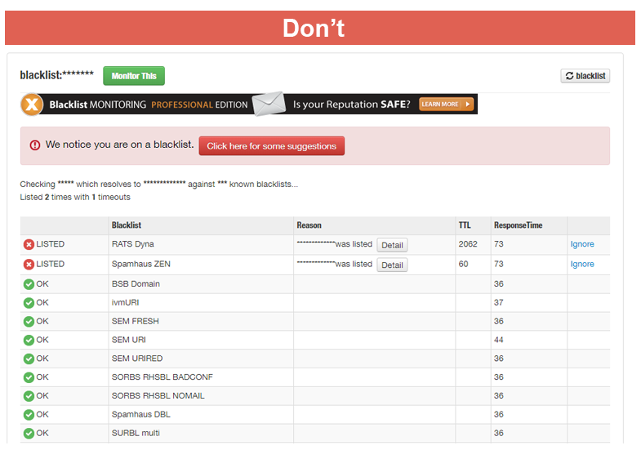This screenshot has height=459, width=641.
Task: Click the green OK icon for SURBL multi
Action: point(29,433)
